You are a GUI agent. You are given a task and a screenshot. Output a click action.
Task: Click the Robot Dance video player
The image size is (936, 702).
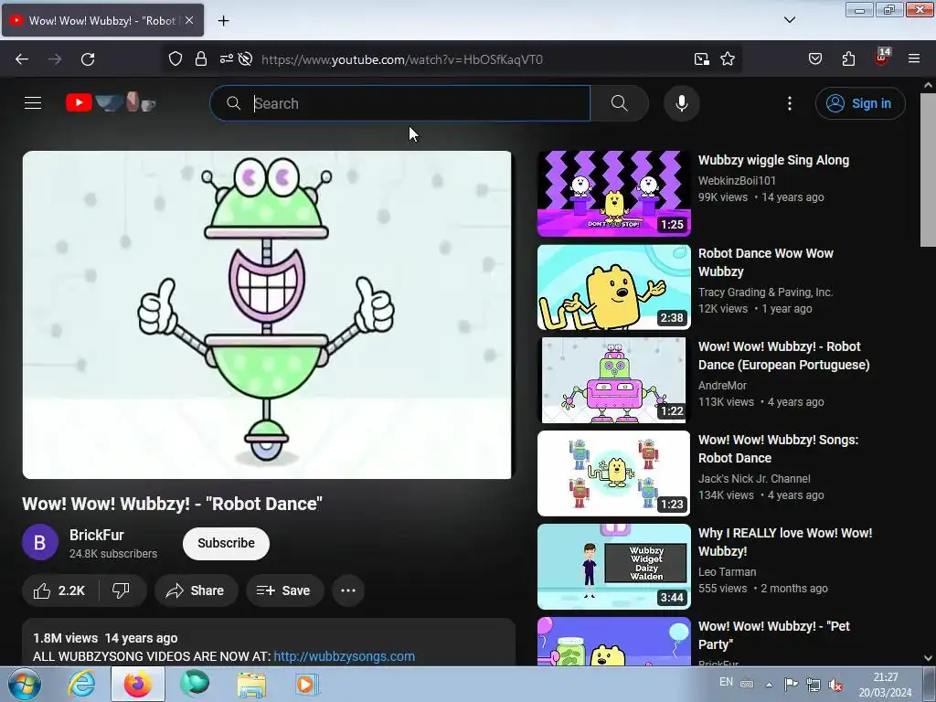[267, 314]
